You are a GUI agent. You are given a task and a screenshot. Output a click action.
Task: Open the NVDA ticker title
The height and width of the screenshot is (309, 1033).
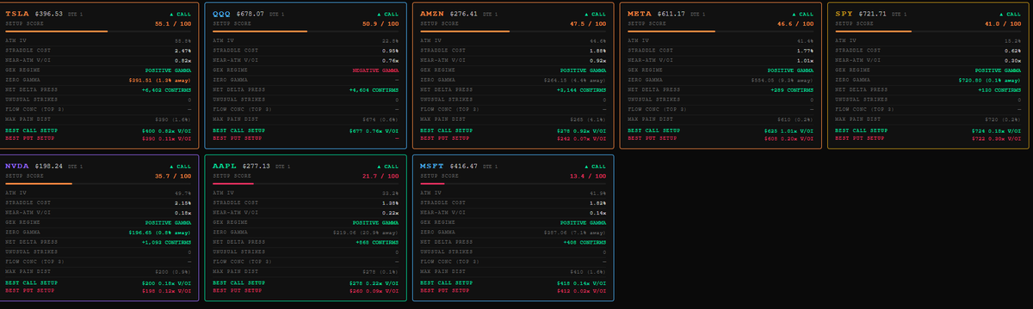click(17, 166)
